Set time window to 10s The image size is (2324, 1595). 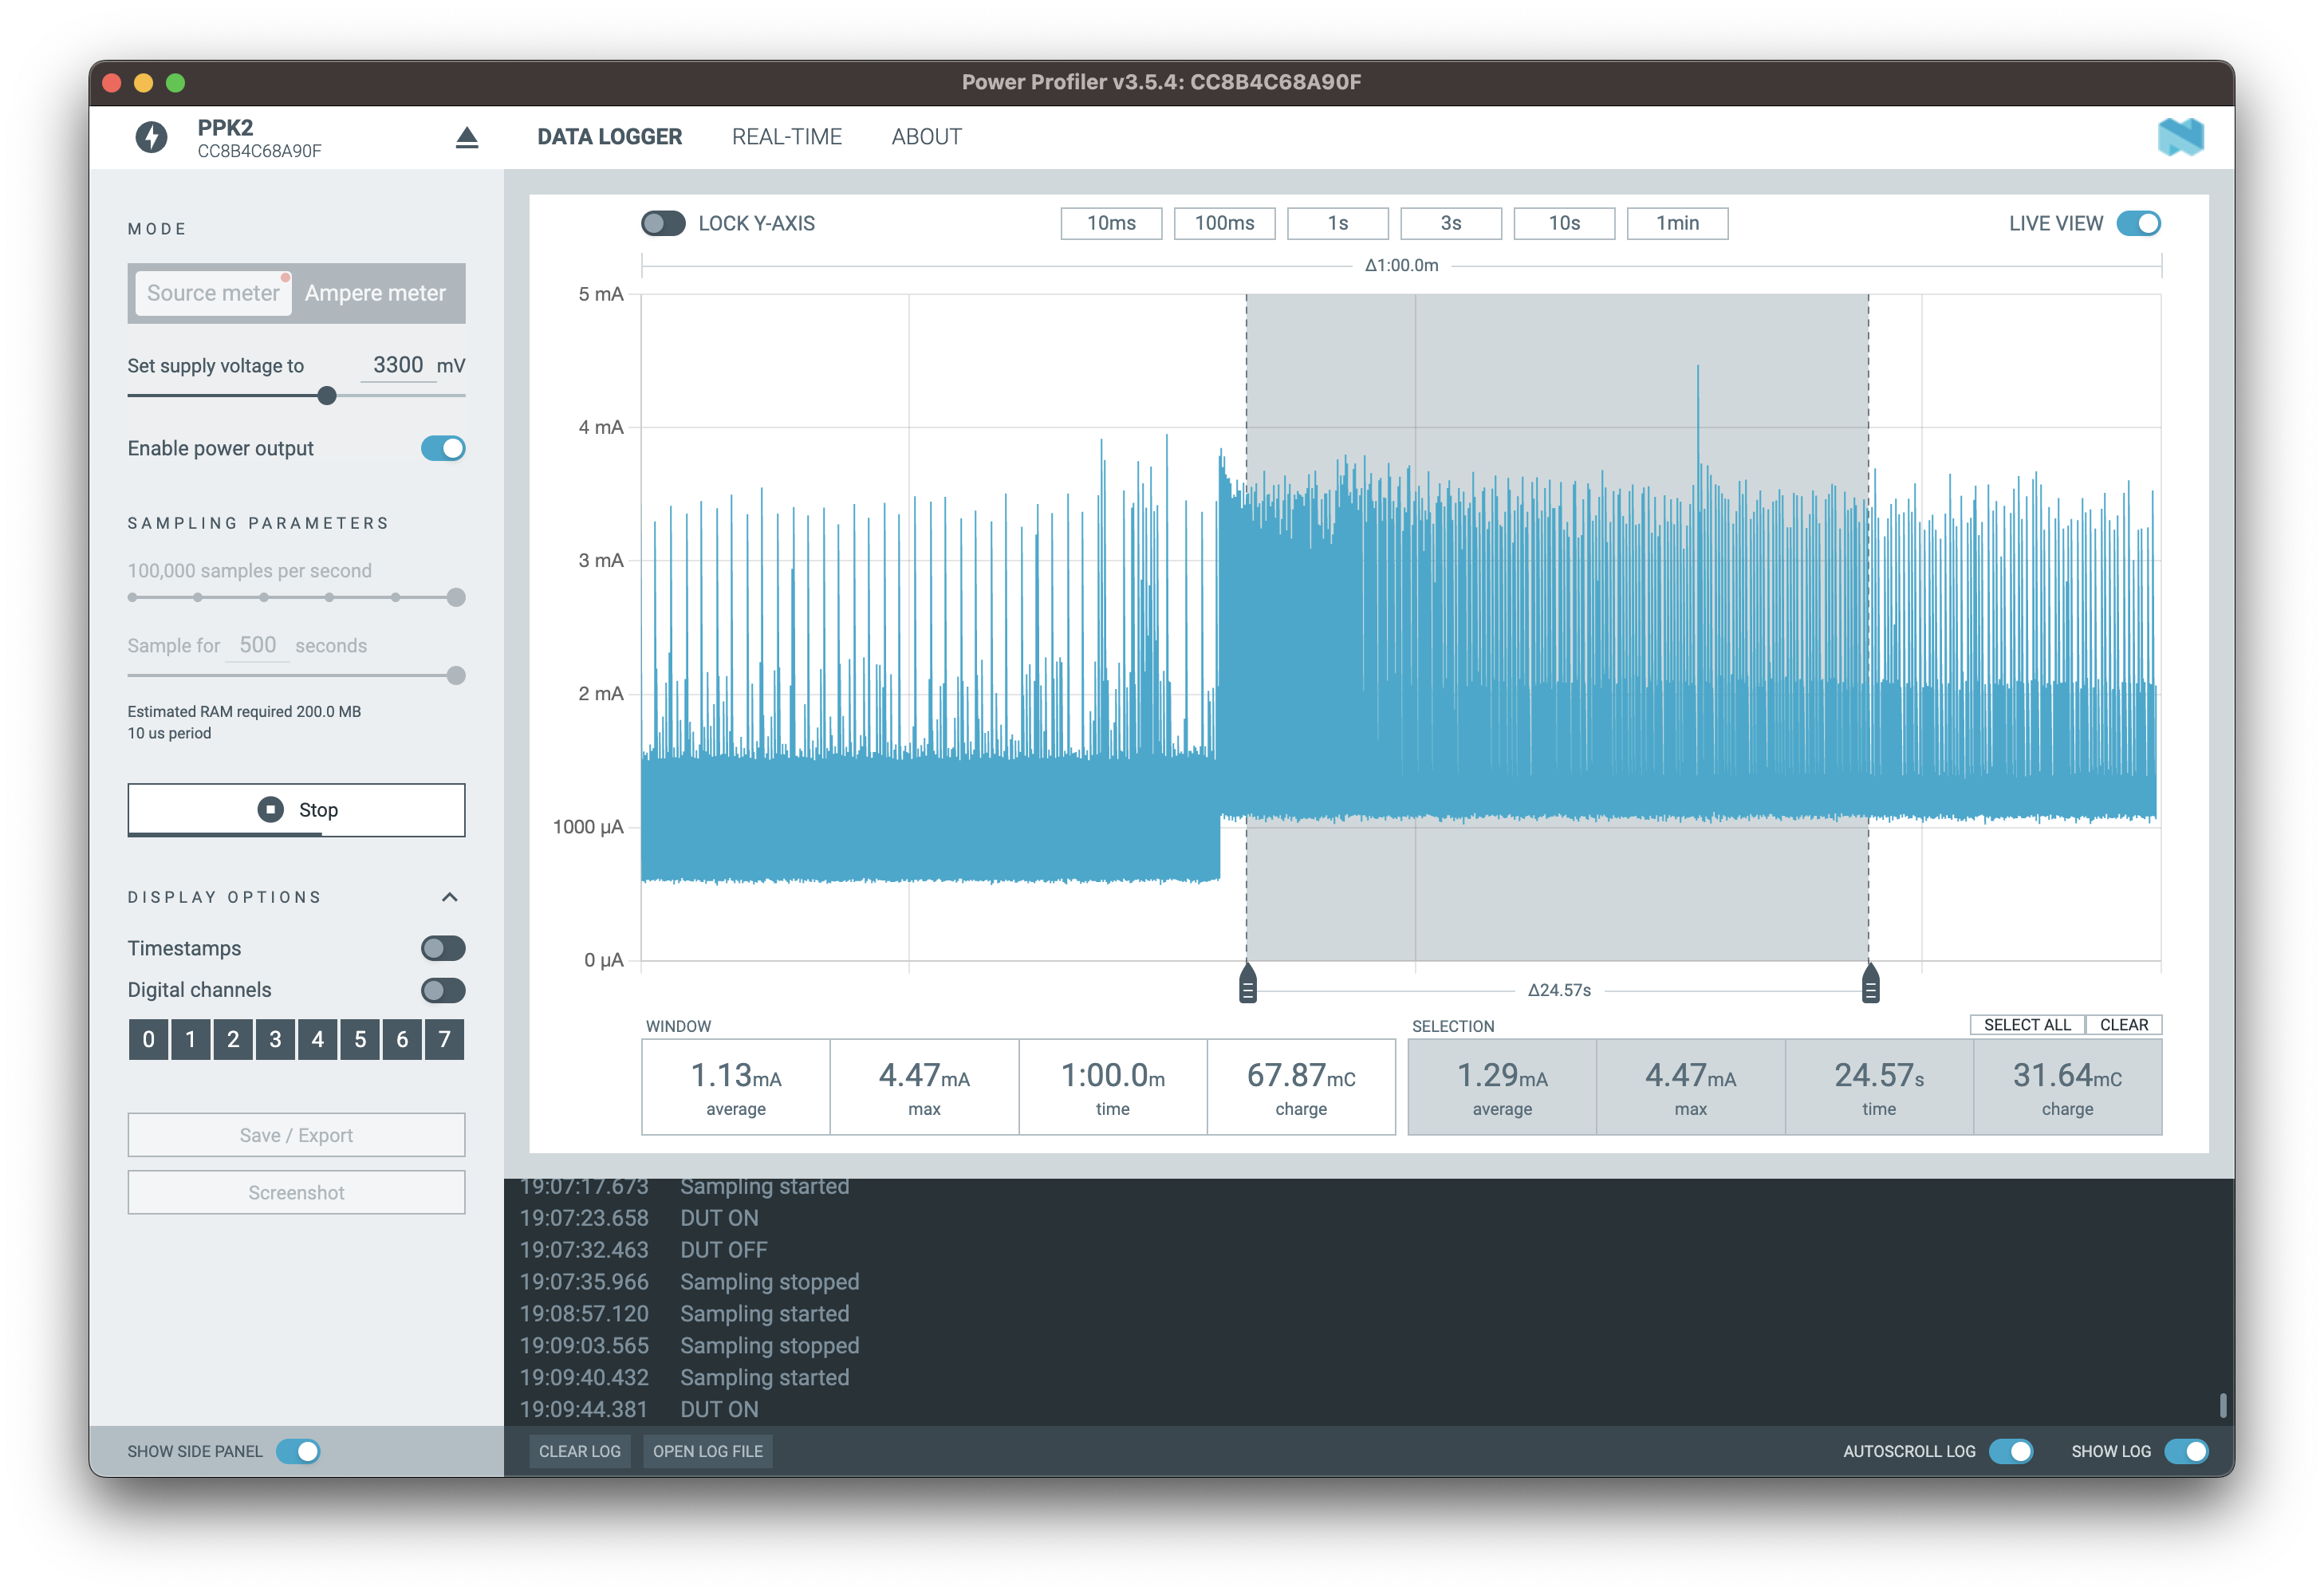point(1563,223)
